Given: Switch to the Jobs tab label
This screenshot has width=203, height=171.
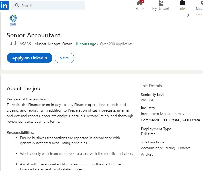Looking at the screenshot, I should pyautogui.click(x=182, y=9).
